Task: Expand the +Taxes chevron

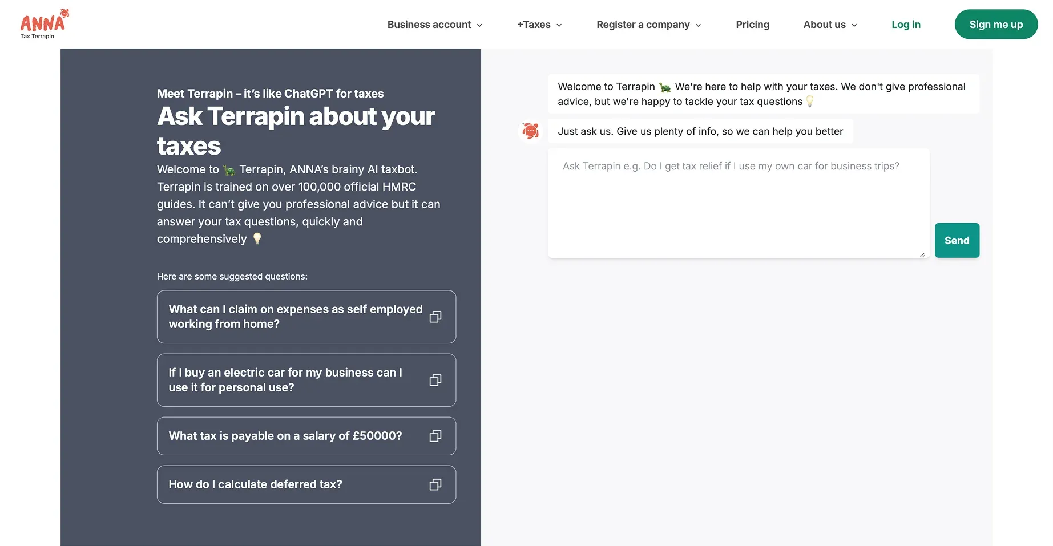Action: click(559, 25)
